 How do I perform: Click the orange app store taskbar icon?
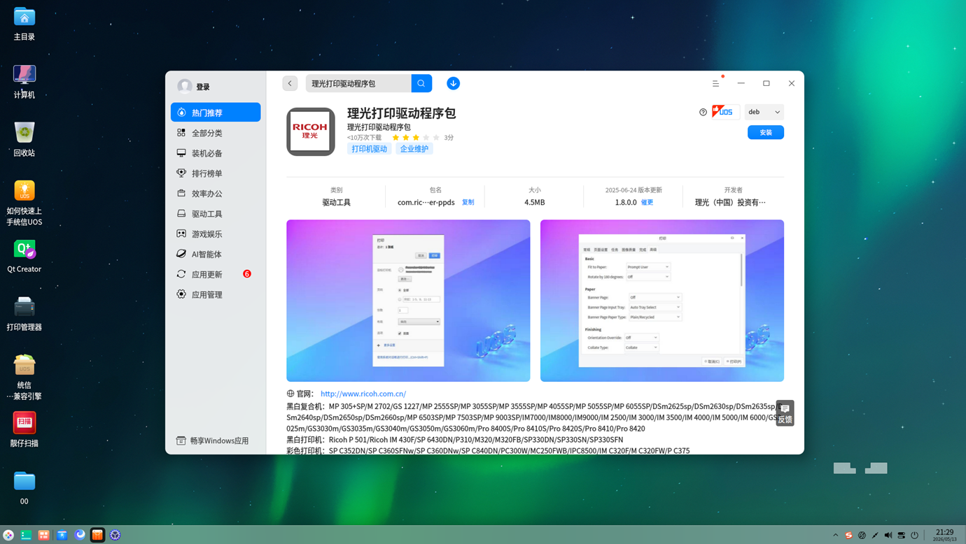97,535
